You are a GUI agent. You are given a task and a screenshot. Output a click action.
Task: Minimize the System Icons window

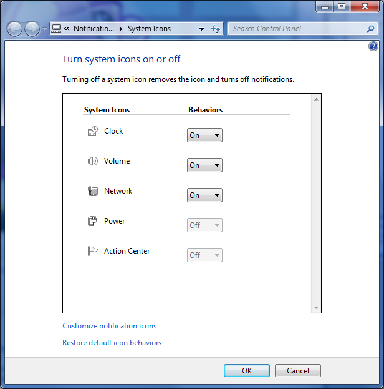pyautogui.click(x=325, y=6)
